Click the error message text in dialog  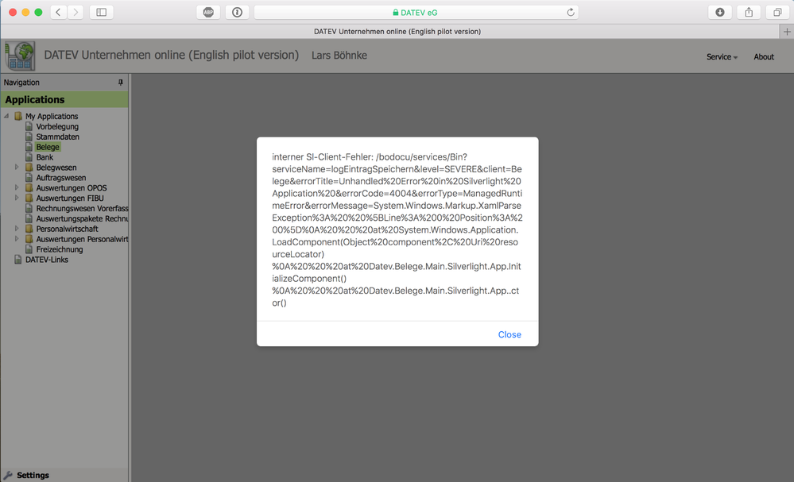pyautogui.click(x=397, y=229)
